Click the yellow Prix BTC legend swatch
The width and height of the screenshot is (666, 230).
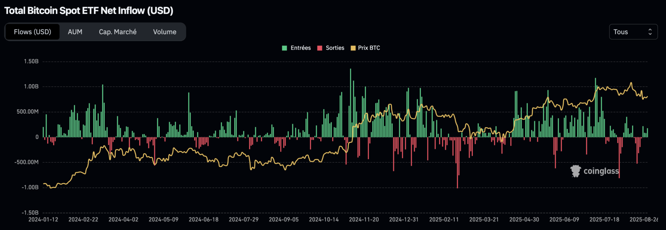pyautogui.click(x=353, y=48)
